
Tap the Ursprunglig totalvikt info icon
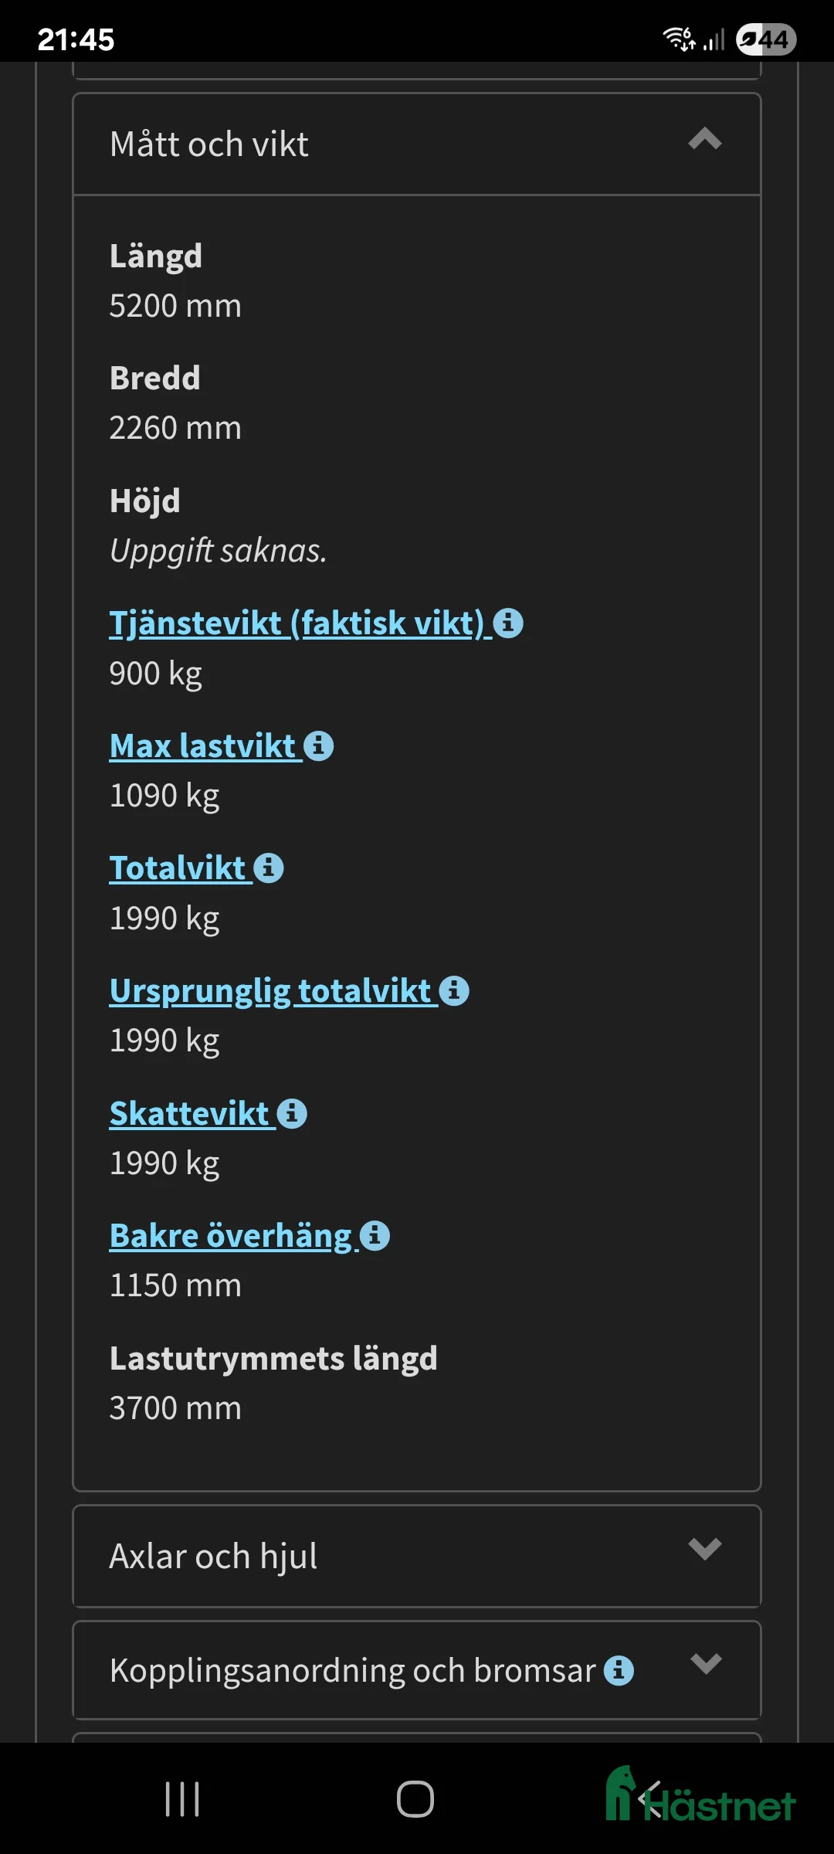click(x=455, y=990)
